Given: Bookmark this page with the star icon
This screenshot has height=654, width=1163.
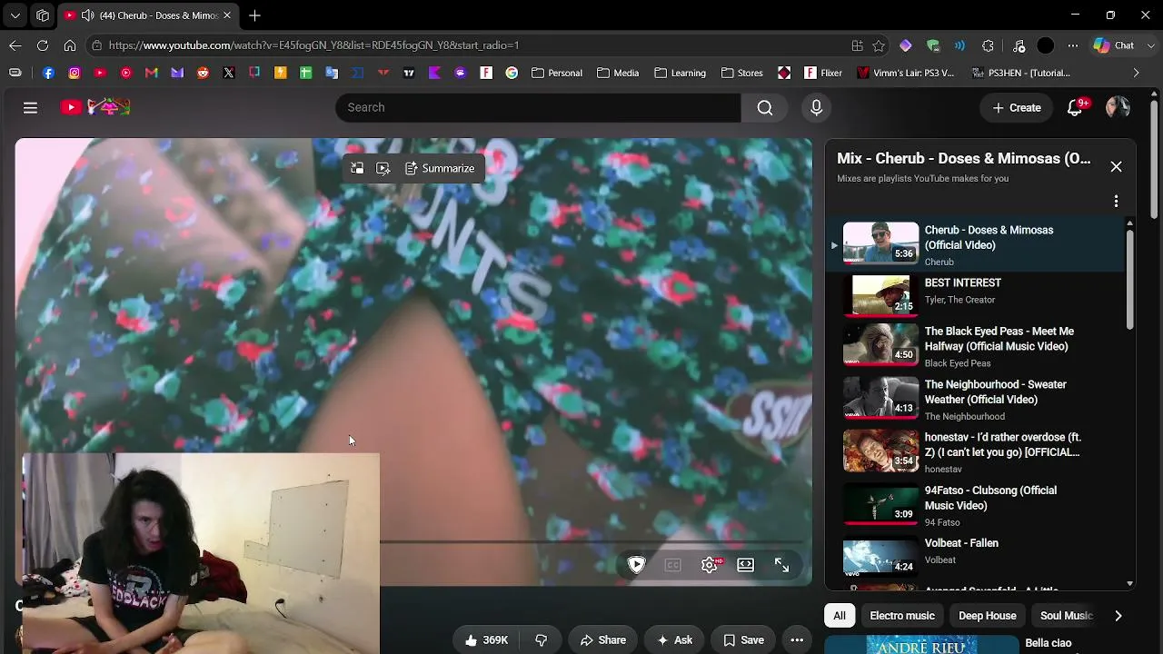Looking at the screenshot, I should [879, 45].
